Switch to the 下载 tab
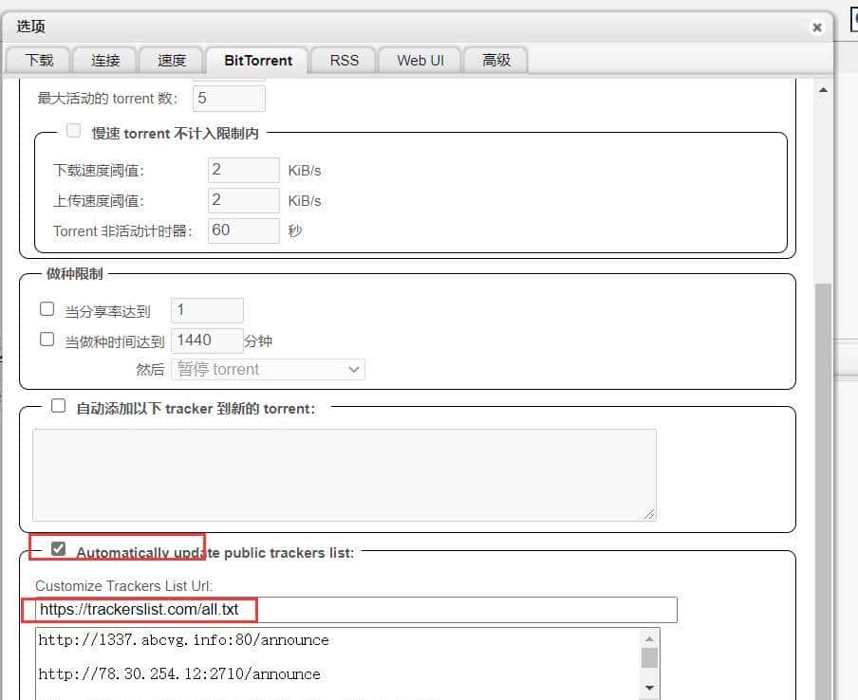This screenshot has width=858, height=700. (x=39, y=60)
